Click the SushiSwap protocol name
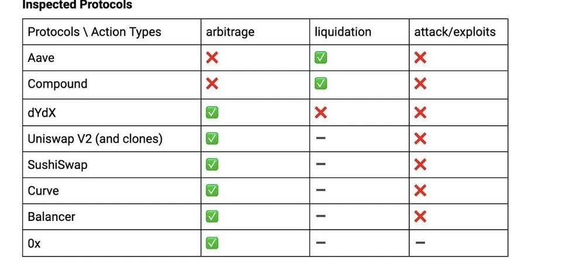The image size is (562, 263). (x=57, y=165)
